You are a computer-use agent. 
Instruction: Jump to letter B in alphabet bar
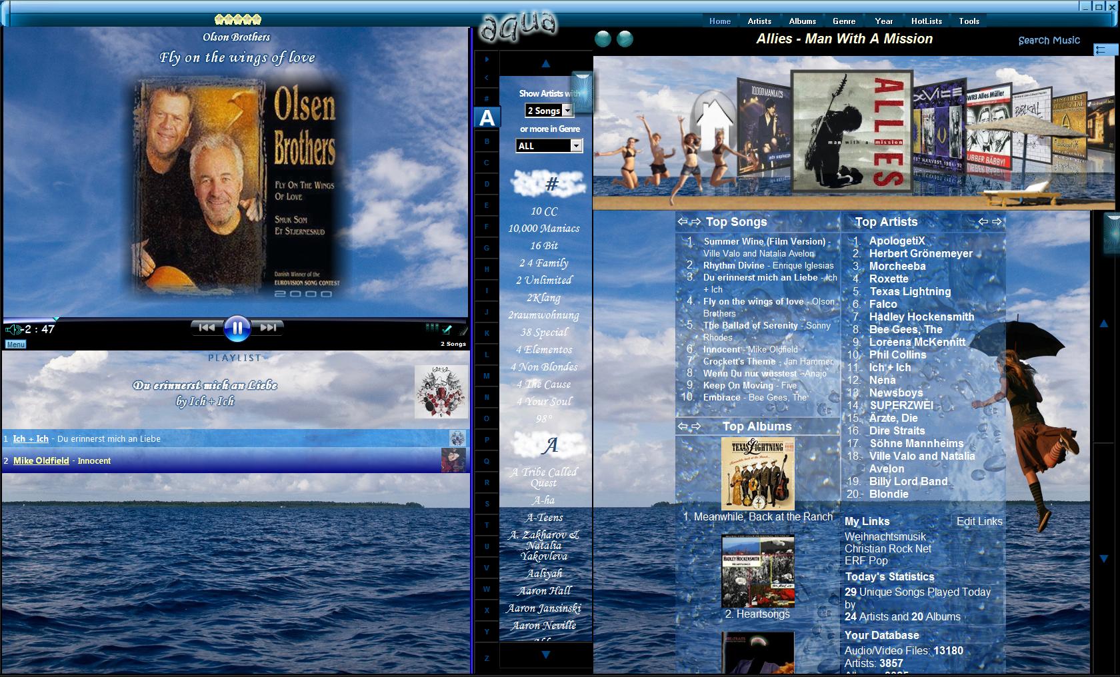[x=487, y=141]
